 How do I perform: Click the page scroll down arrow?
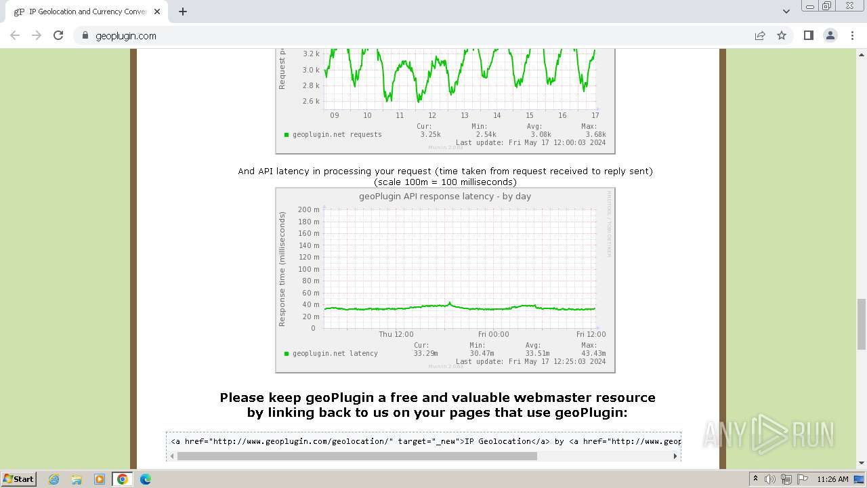tap(861, 463)
